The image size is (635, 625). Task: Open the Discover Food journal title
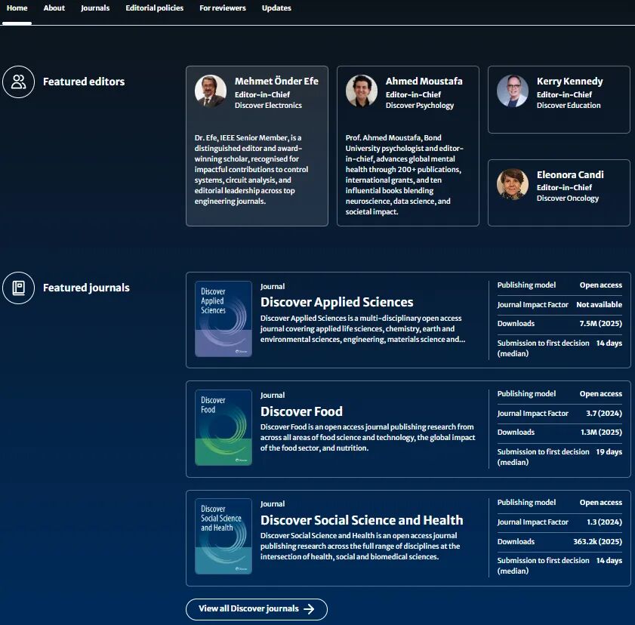[x=302, y=411]
